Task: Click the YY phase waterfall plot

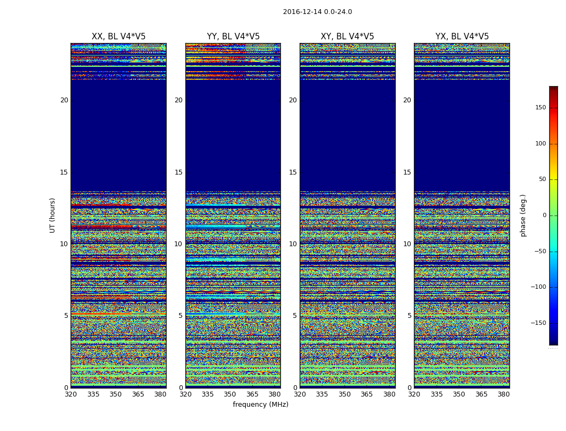Action: point(233,215)
